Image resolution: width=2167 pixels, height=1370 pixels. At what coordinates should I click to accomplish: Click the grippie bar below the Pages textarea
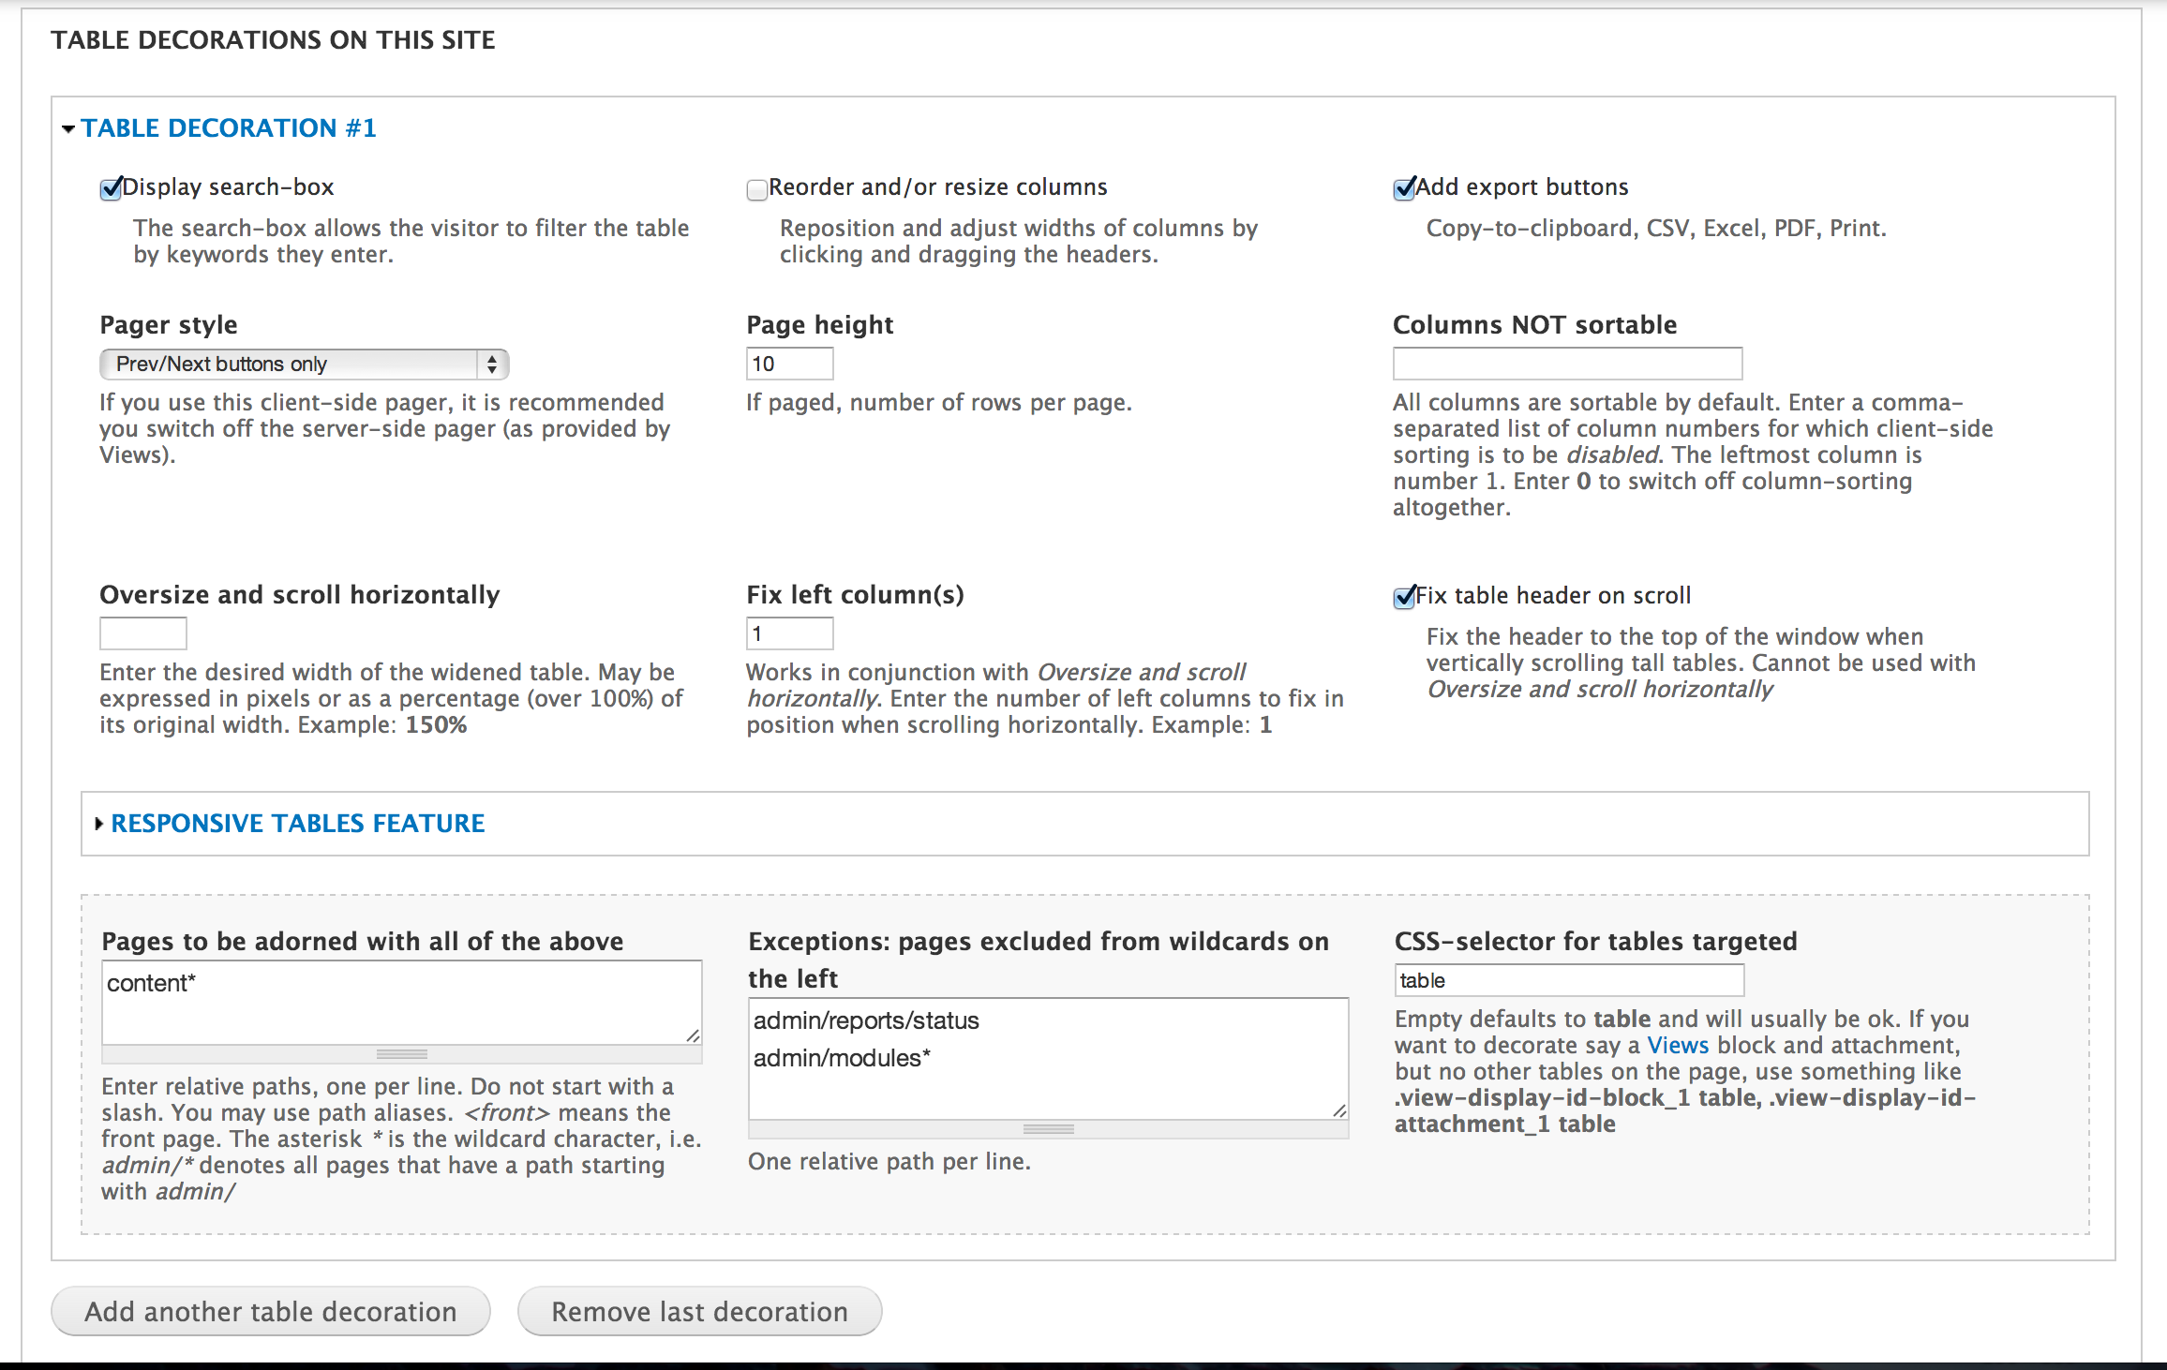coord(401,1054)
